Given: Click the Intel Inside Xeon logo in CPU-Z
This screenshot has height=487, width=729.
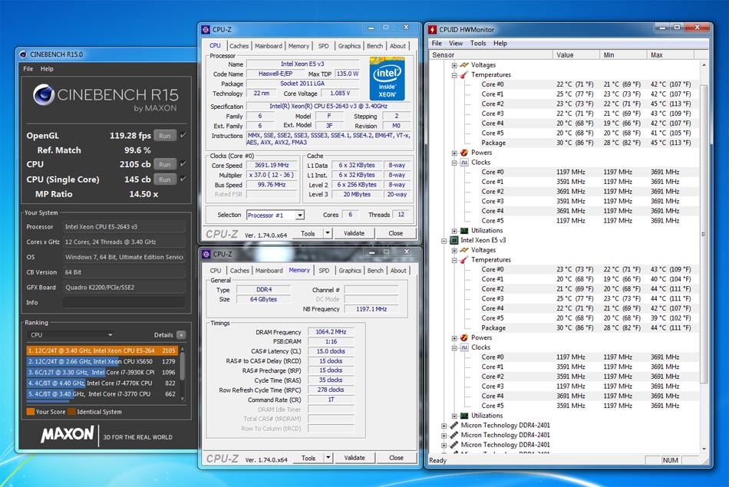Looking at the screenshot, I should pos(387,78).
